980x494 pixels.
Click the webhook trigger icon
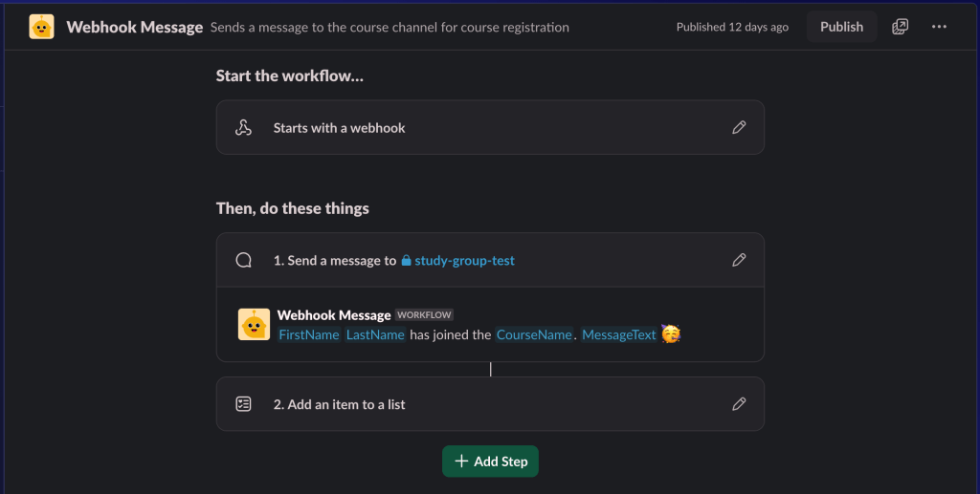(243, 127)
